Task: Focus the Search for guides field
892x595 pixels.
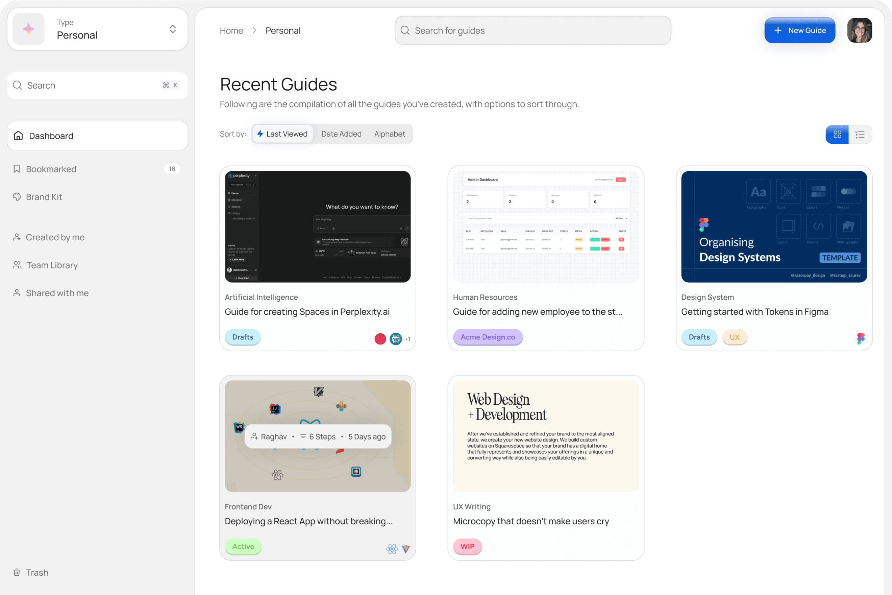Action: (x=532, y=30)
